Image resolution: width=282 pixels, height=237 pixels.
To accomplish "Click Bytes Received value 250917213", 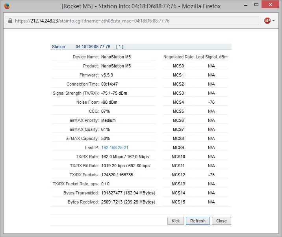I will (128, 202).
